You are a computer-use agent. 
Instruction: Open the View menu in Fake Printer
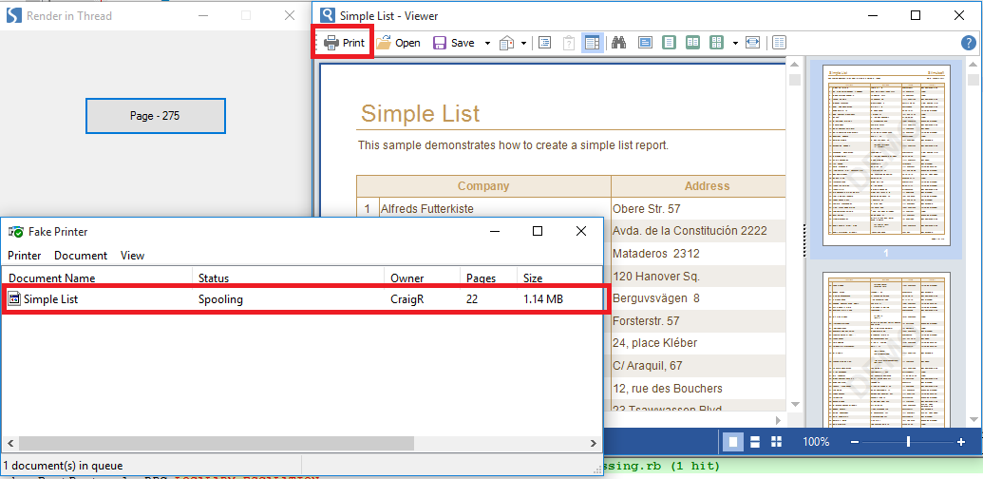pos(132,255)
